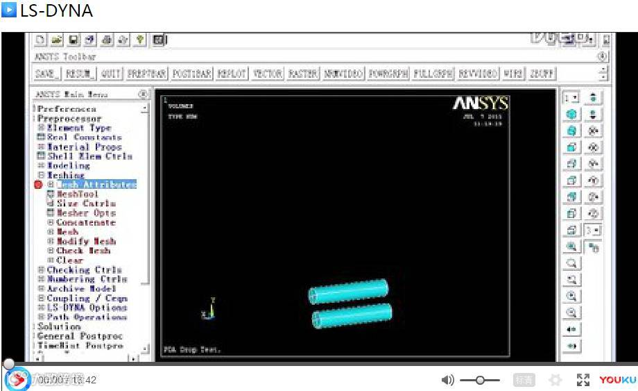Click the Pan Model Right arrow icon

tap(571, 346)
